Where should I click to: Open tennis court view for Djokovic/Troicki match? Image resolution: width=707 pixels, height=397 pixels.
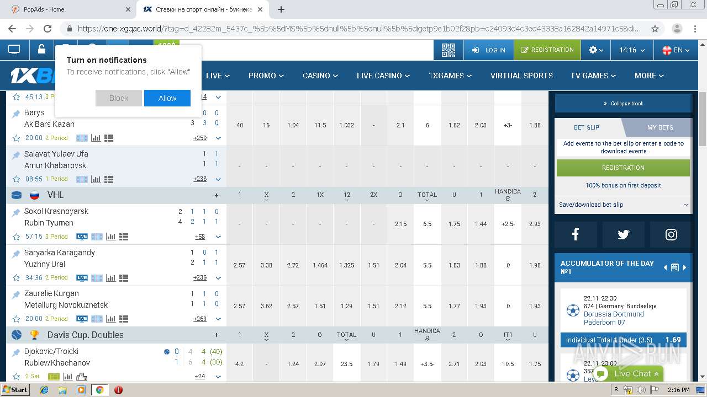click(54, 377)
